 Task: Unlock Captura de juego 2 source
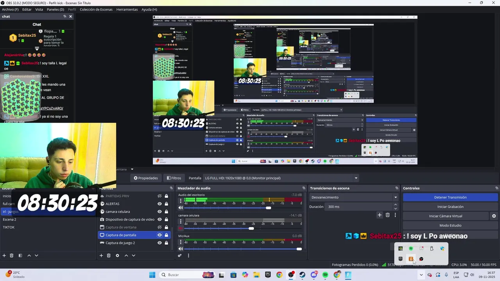click(x=166, y=243)
